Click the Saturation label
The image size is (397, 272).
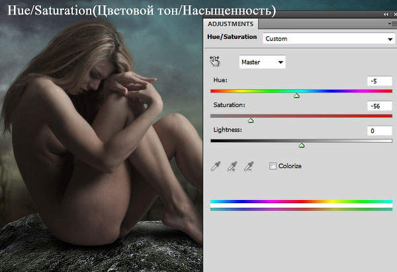coord(229,105)
